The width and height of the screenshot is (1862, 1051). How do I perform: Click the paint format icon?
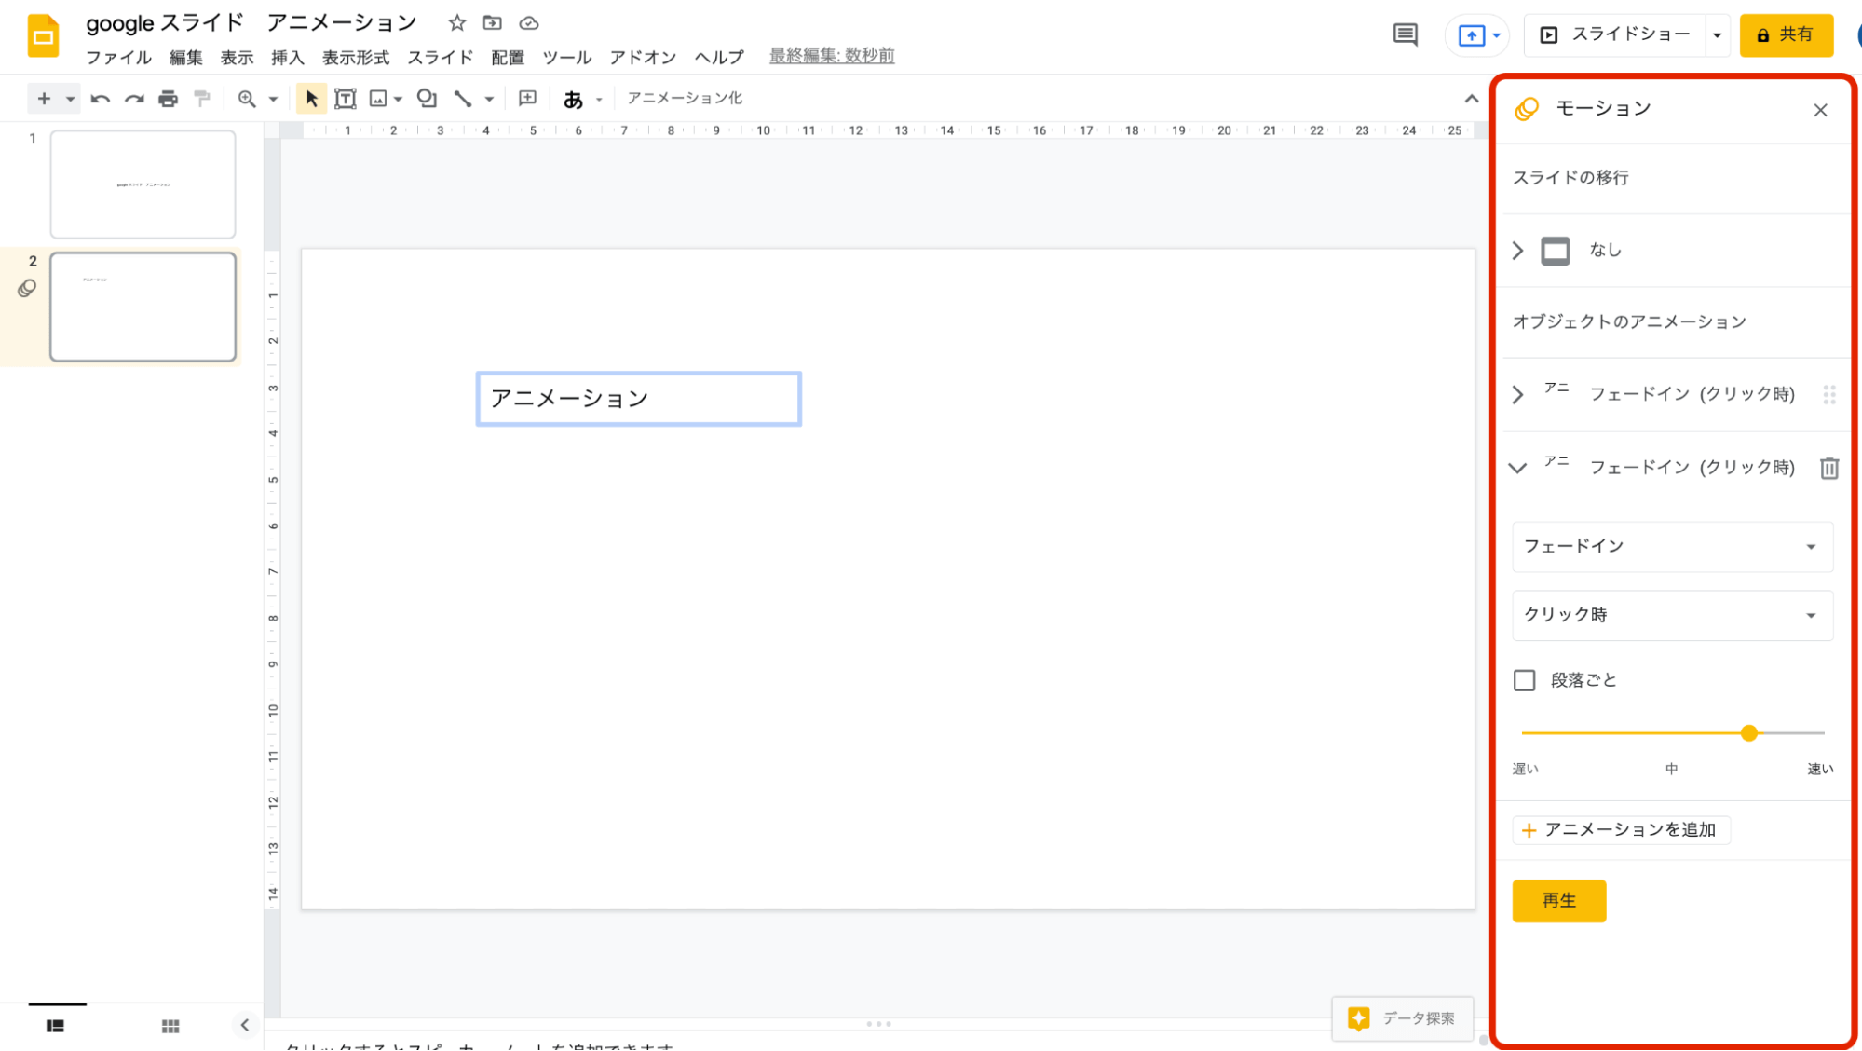coord(201,98)
